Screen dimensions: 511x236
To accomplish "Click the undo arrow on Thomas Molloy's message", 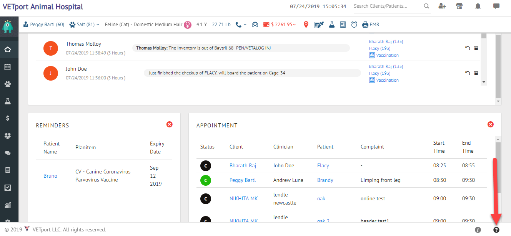I will tap(468, 48).
